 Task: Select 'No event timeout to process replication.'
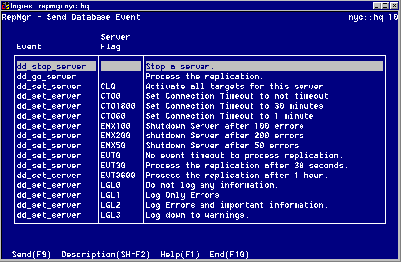point(244,156)
